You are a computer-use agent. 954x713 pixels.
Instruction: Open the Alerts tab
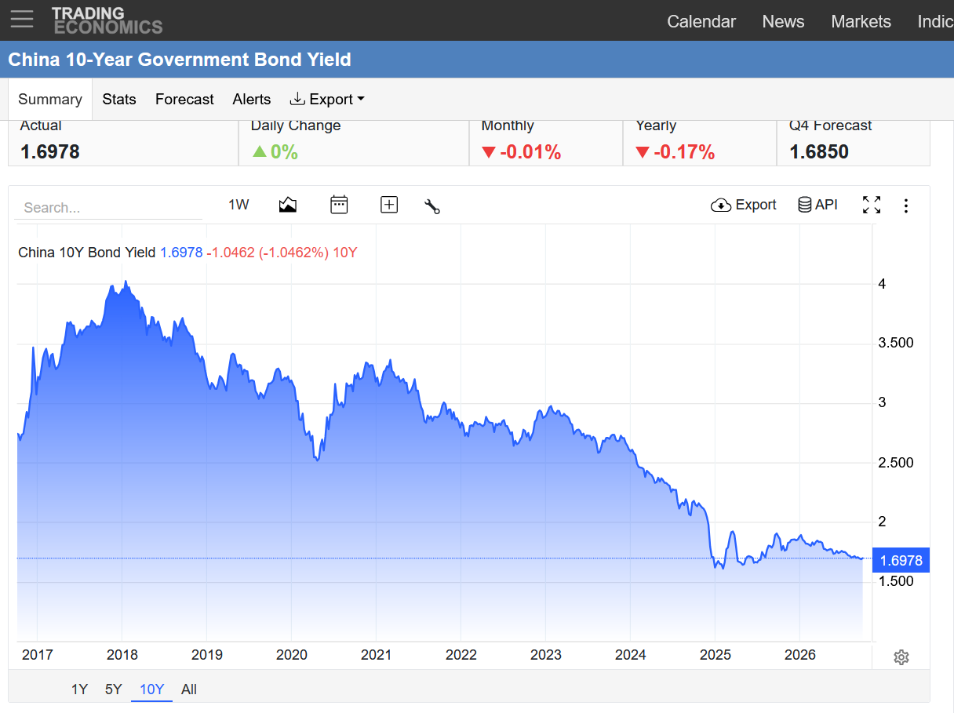pos(252,100)
